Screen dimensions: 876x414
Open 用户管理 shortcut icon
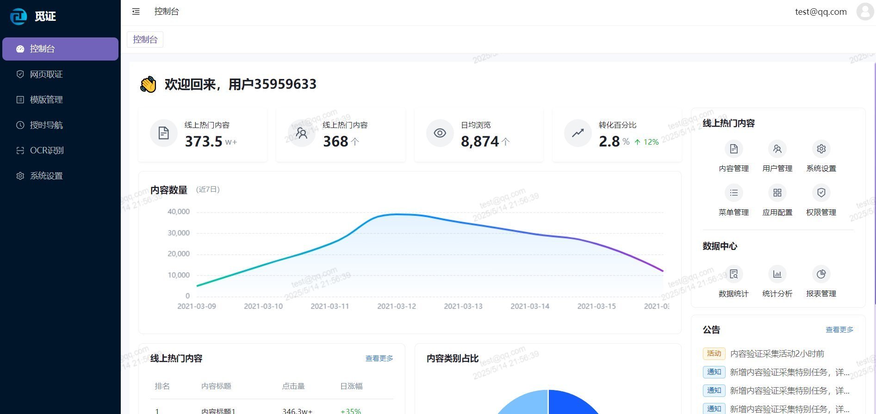click(777, 149)
